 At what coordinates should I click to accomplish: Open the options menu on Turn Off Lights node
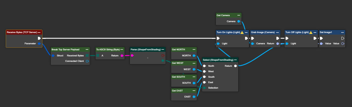coord(315,32)
